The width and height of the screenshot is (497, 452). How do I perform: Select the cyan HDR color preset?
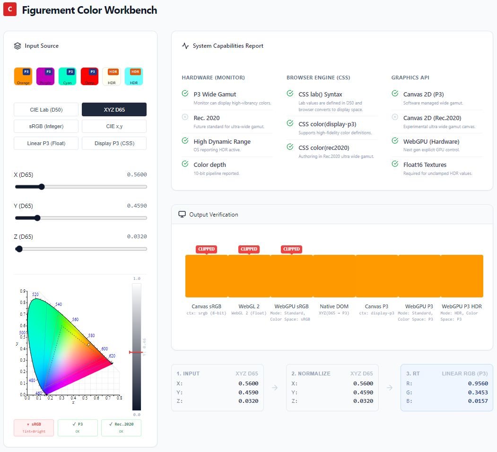coord(134,76)
